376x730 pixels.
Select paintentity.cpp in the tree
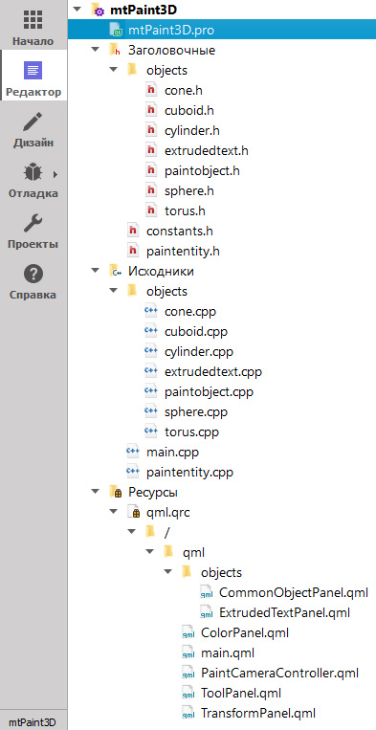189,473
